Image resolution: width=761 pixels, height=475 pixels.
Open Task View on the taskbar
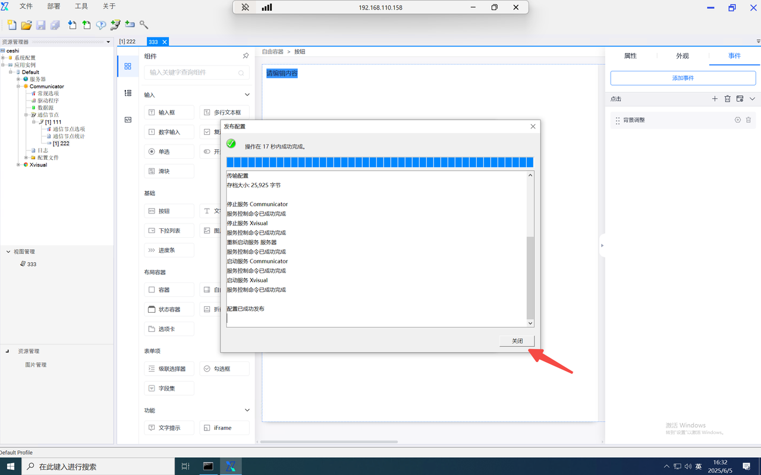click(185, 467)
